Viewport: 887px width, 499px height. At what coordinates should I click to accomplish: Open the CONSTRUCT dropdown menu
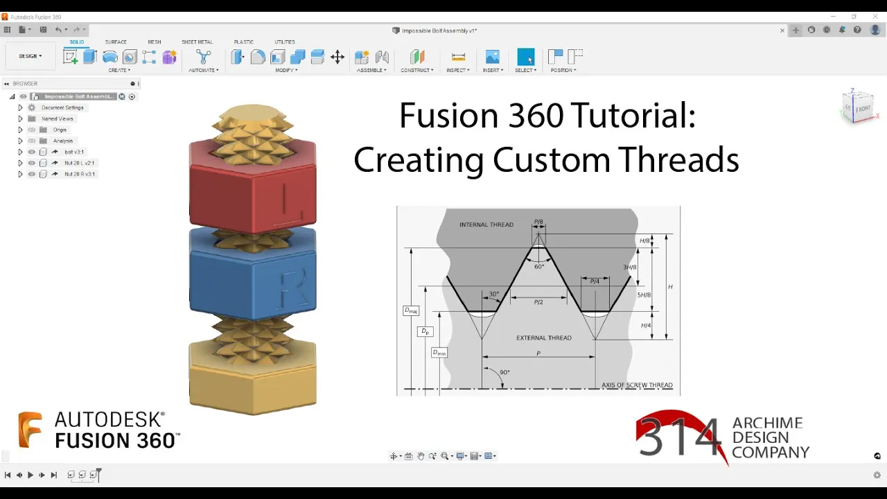coord(417,70)
